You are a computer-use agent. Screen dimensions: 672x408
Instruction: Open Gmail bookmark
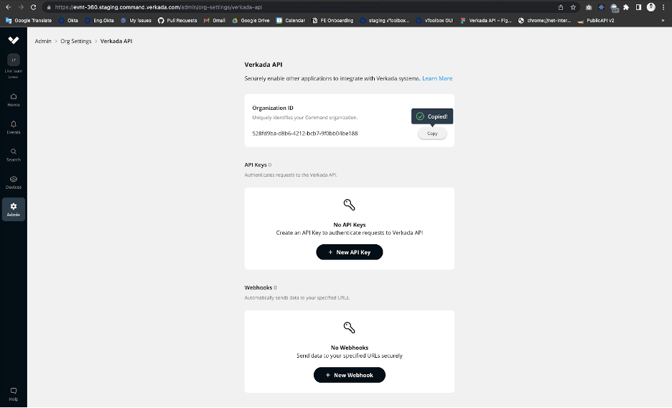coord(215,20)
